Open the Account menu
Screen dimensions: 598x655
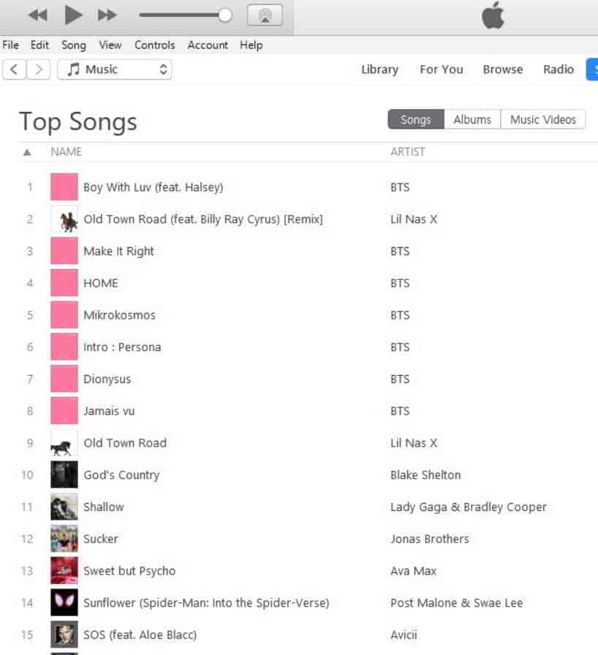(208, 45)
